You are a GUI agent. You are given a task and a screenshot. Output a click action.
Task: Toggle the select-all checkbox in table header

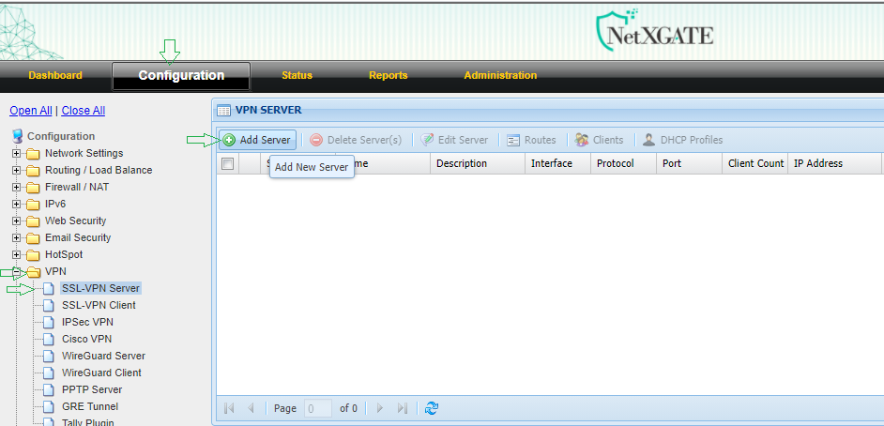coord(227,163)
